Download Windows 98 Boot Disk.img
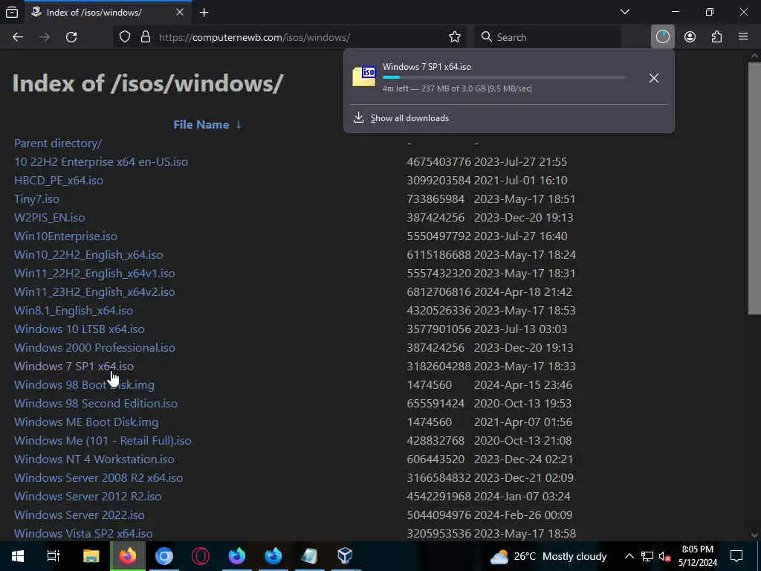The image size is (761, 571). pos(84,385)
